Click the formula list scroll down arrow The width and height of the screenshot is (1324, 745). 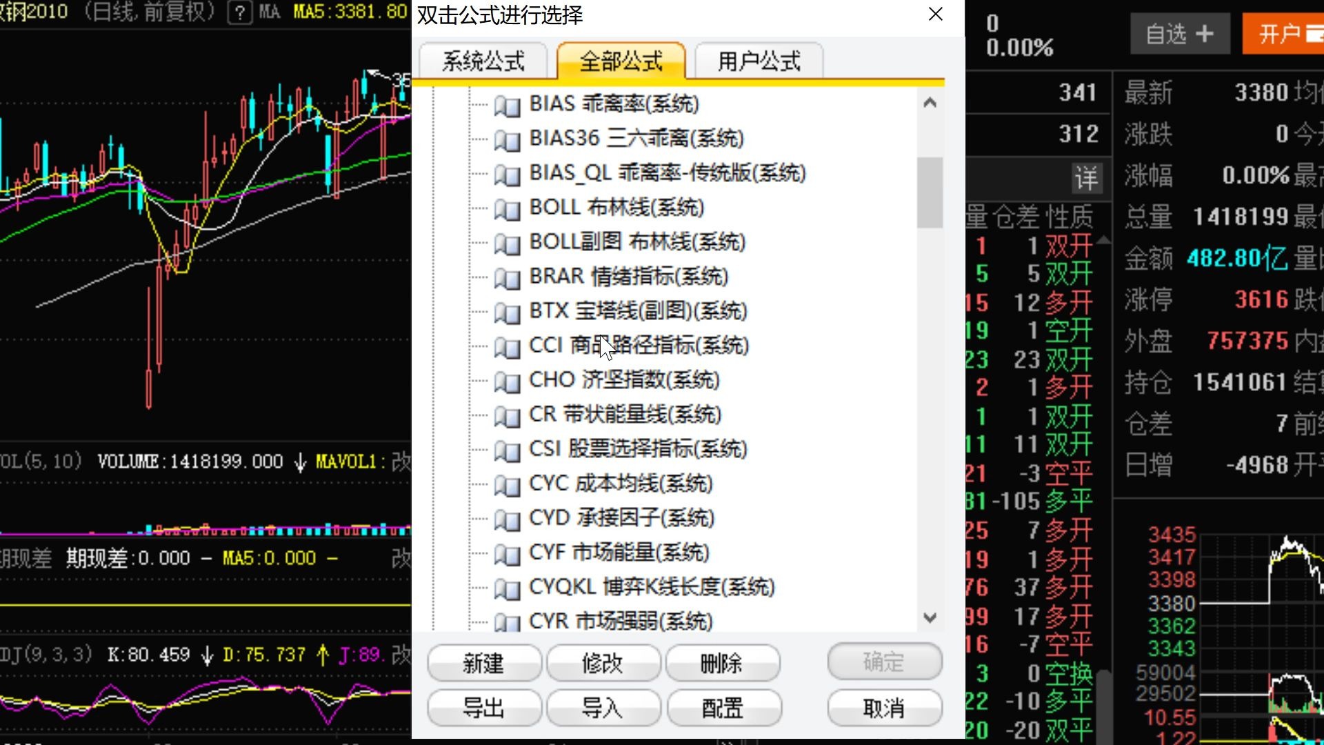click(930, 617)
